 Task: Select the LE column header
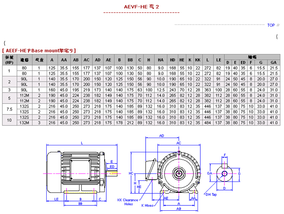pos(219,60)
